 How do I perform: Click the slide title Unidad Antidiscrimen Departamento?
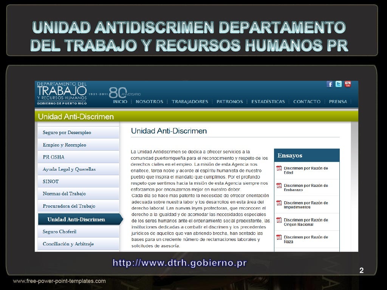tap(189, 36)
